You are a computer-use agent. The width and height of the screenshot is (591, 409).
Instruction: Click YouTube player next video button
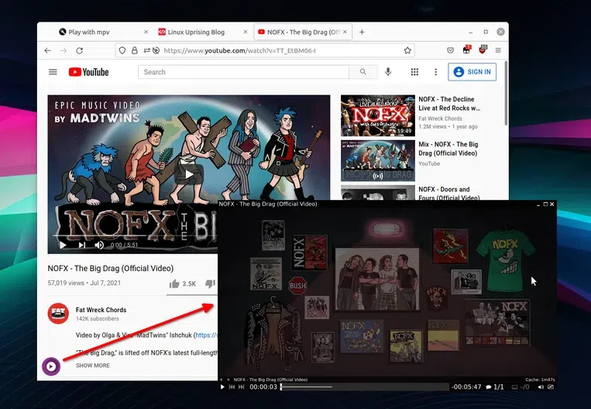tap(82, 246)
